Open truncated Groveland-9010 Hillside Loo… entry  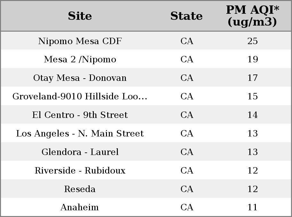pos(80,96)
